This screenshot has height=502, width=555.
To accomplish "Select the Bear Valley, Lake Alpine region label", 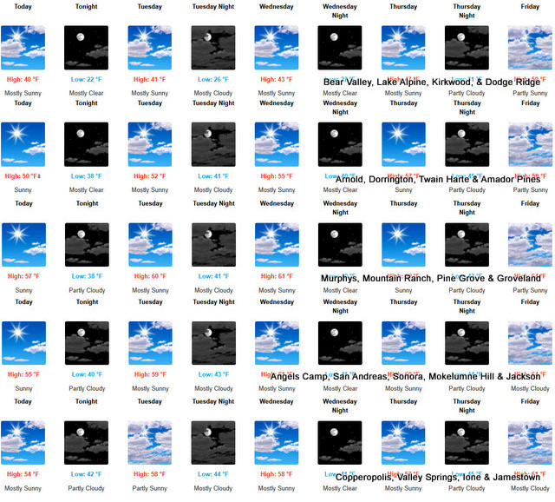I will click(x=432, y=82).
